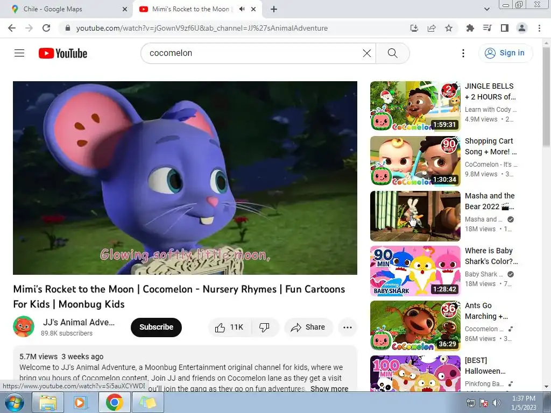Open Chrome three-dot menu

click(x=539, y=28)
